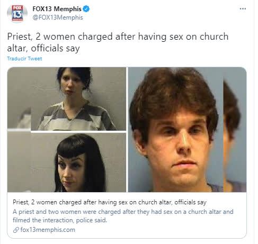Click the Traducir Tweet link
The image size is (258, 244).
coord(24,59)
